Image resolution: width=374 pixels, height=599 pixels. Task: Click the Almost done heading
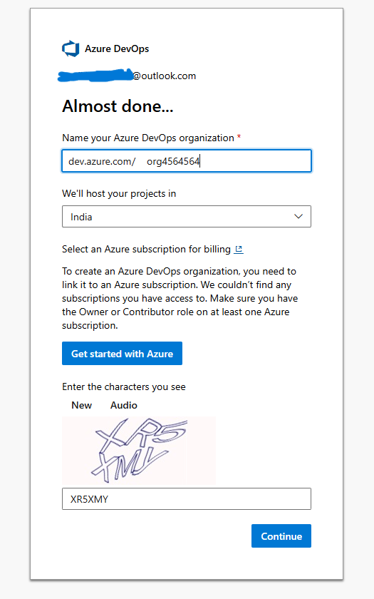(118, 106)
